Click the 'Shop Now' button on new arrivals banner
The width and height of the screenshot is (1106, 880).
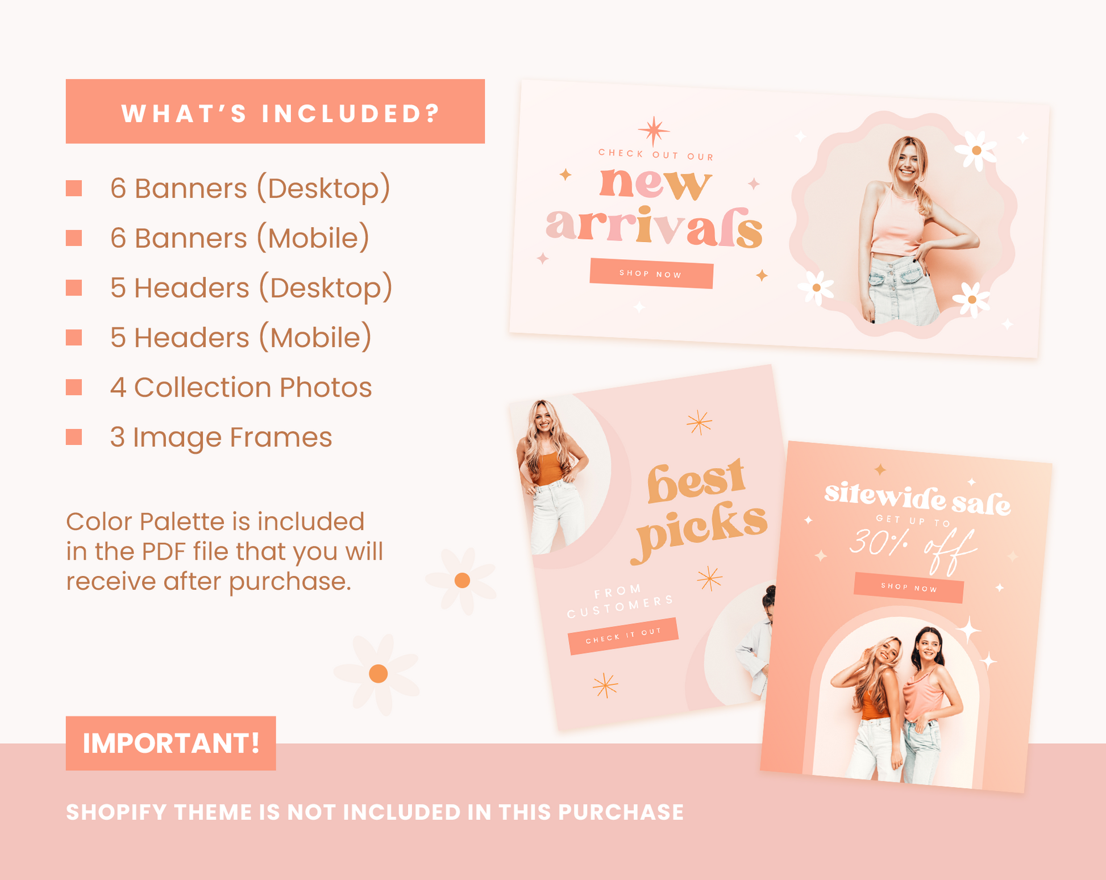coord(651,273)
